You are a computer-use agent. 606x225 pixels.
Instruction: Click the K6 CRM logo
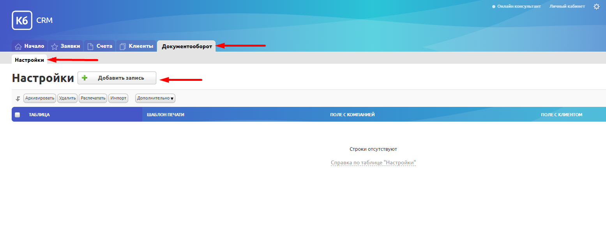[22, 21]
